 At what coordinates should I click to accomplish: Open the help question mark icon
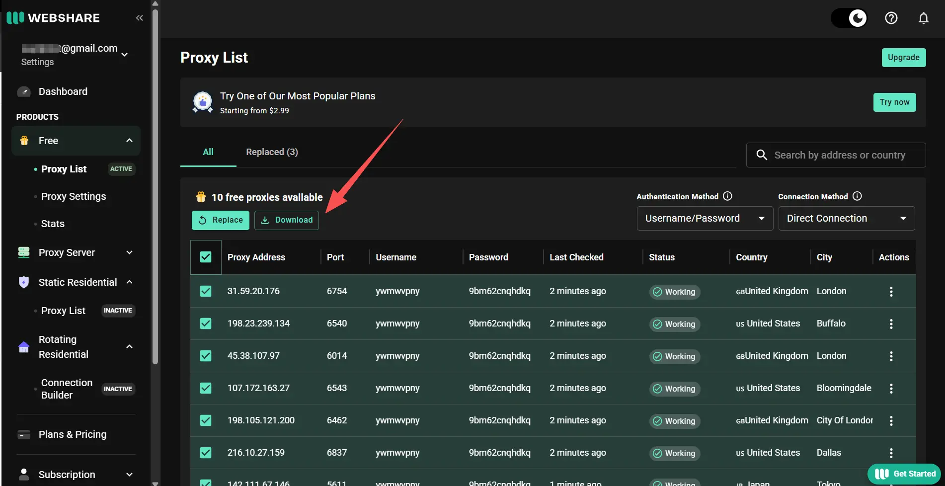pos(891,18)
